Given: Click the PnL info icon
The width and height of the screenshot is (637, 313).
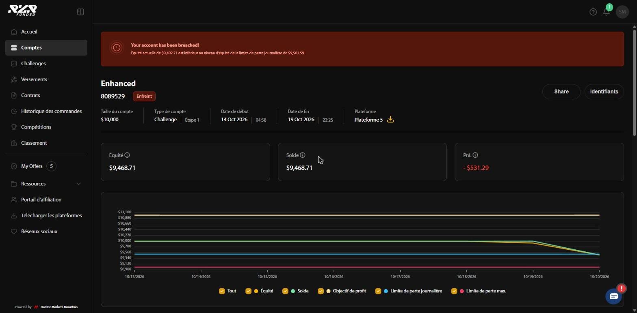Looking at the screenshot, I should (475, 155).
